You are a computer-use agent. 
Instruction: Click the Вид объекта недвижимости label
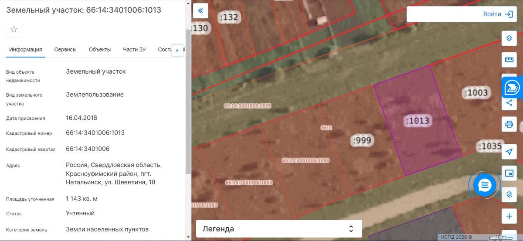pos(23,76)
